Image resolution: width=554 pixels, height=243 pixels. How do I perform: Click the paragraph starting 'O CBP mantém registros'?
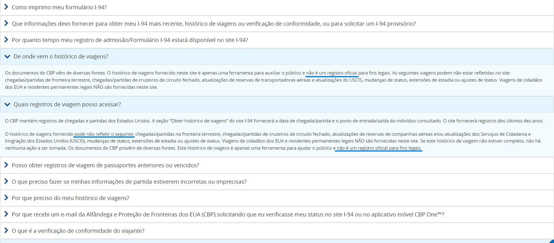[x=274, y=121]
